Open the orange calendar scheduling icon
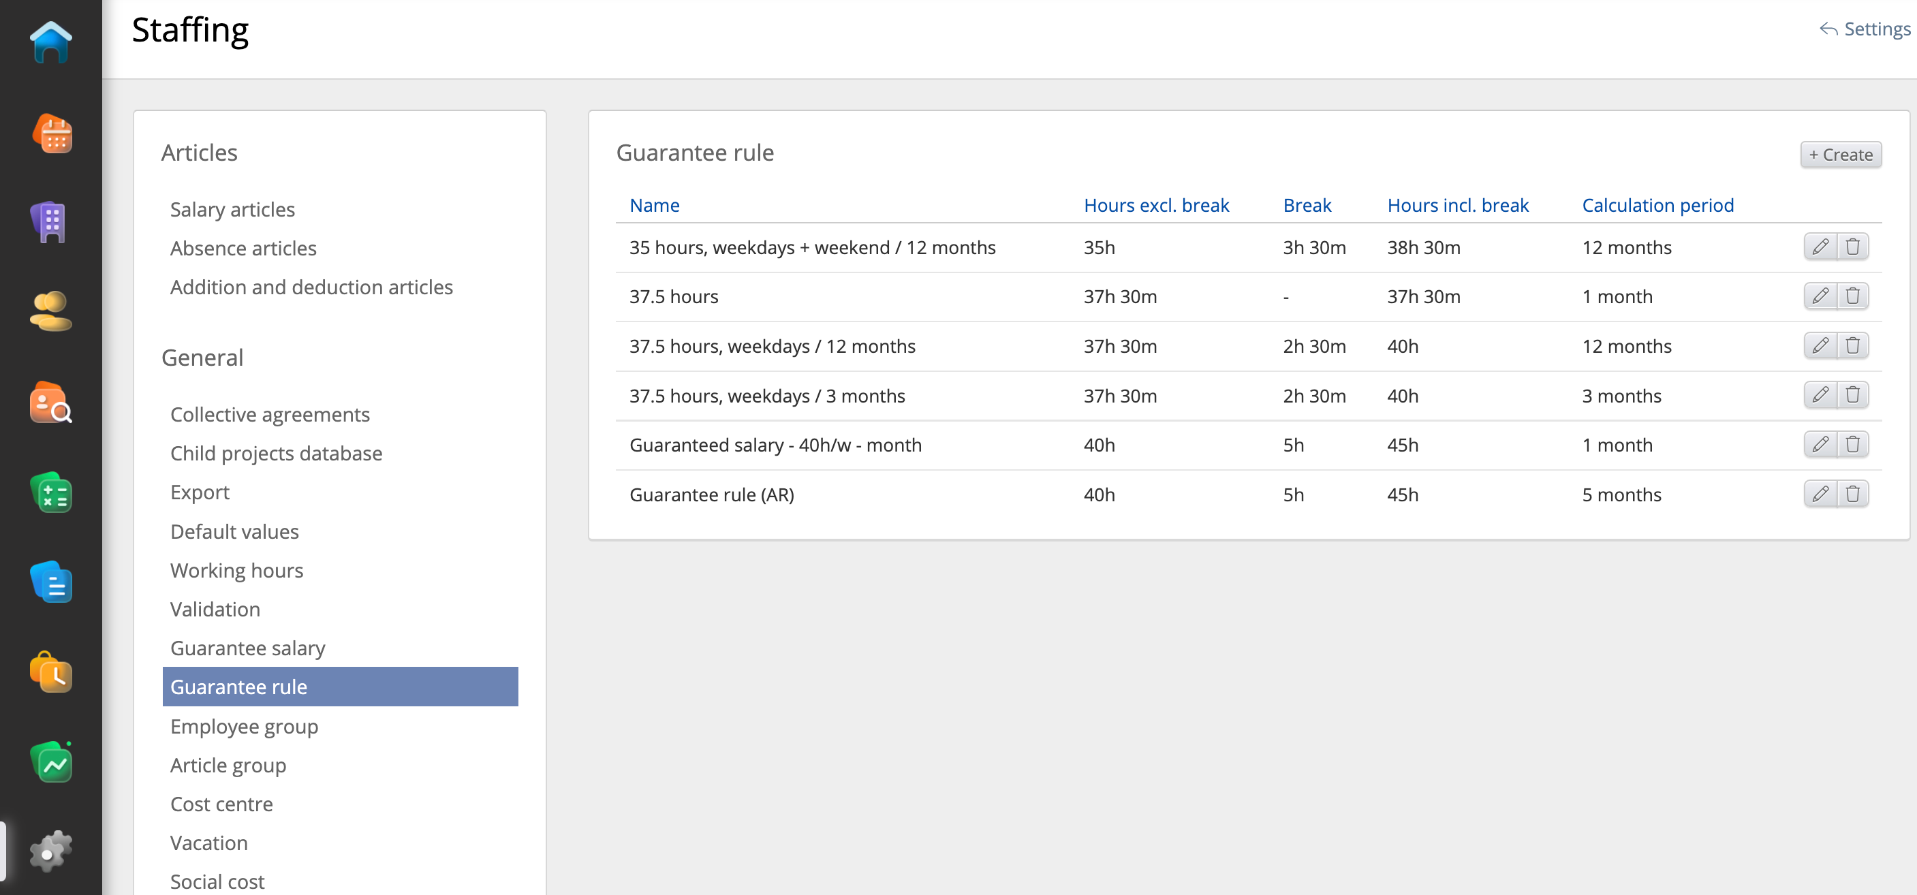The image size is (1917, 895). tap(50, 135)
